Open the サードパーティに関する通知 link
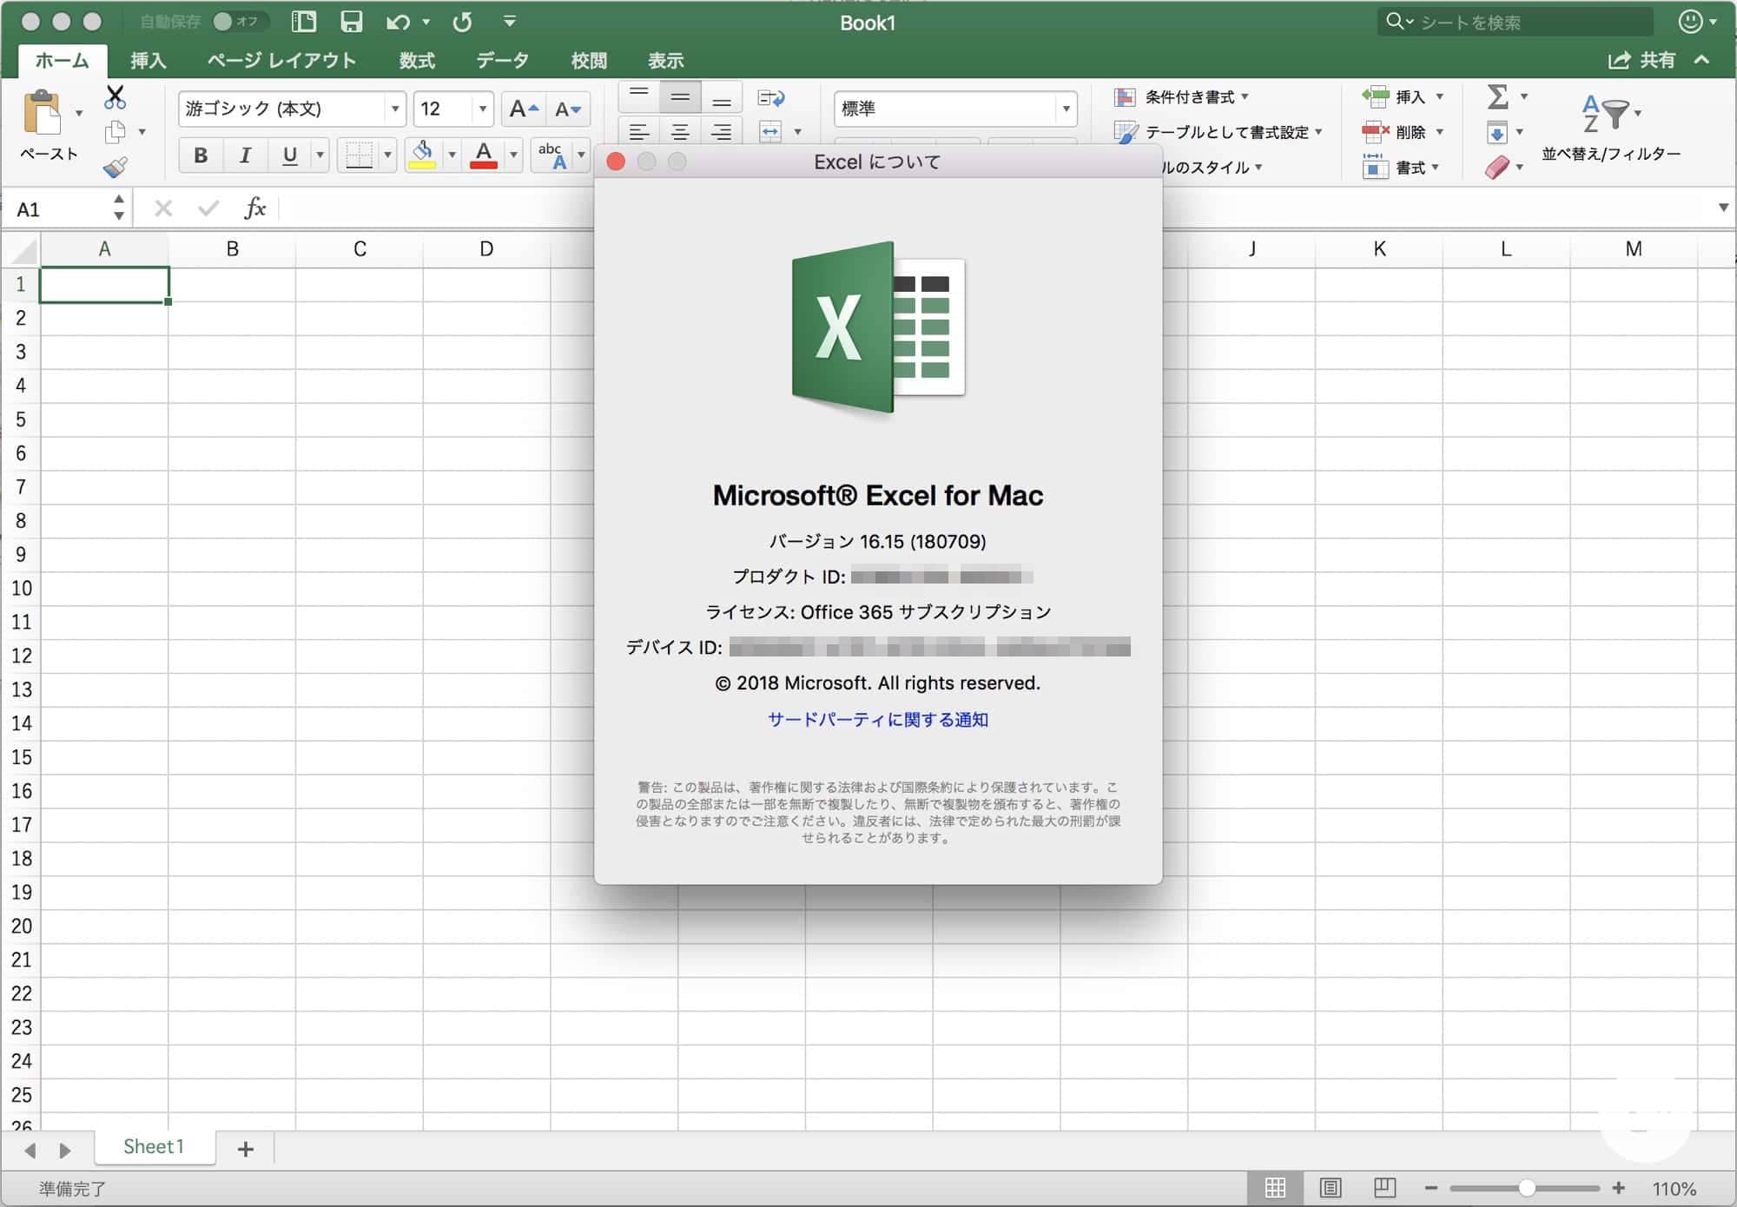1737x1207 pixels. click(x=877, y=719)
